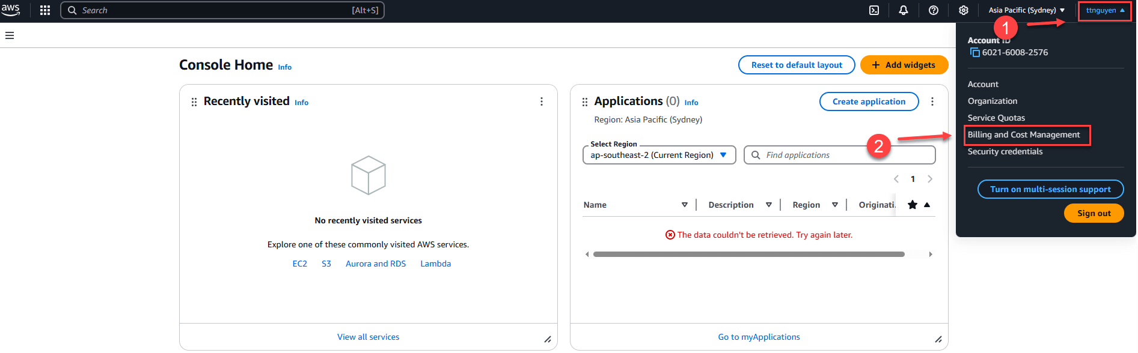Screen dimensions: 1138x353
Task: Open Security credentials from account menu
Action: coord(1005,152)
